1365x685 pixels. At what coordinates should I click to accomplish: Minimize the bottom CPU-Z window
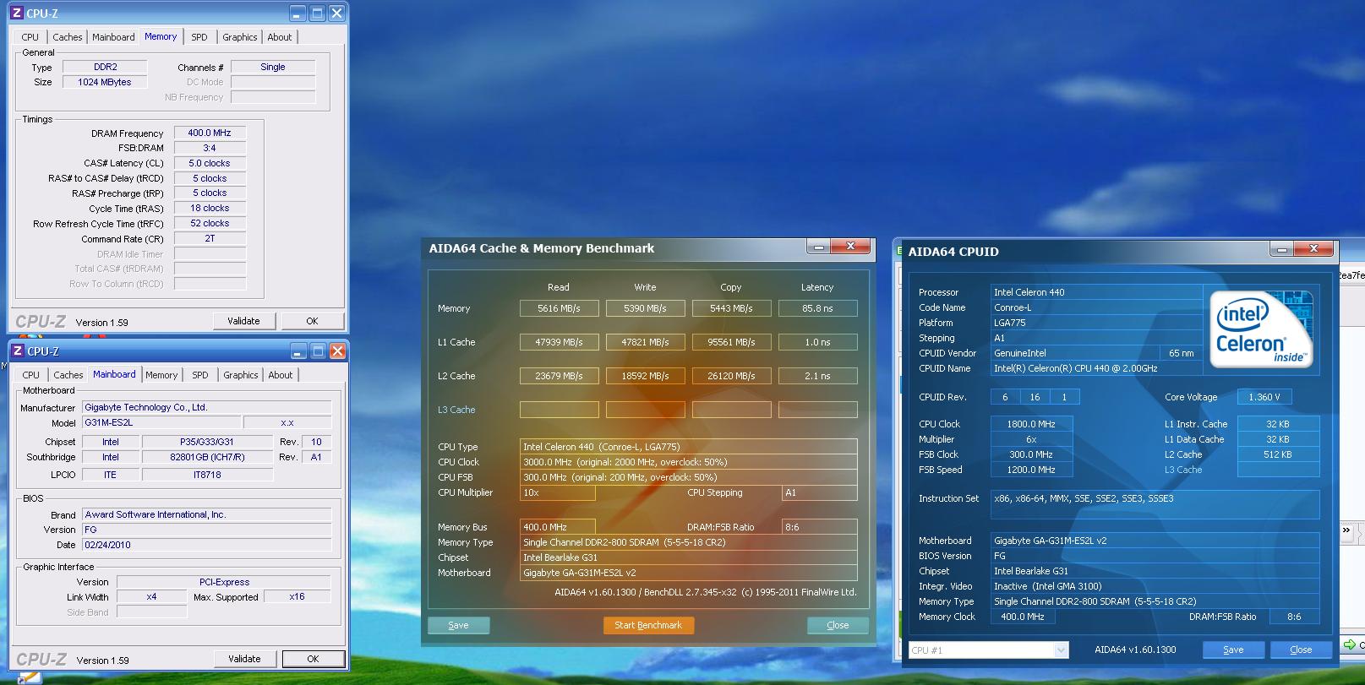(x=298, y=351)
